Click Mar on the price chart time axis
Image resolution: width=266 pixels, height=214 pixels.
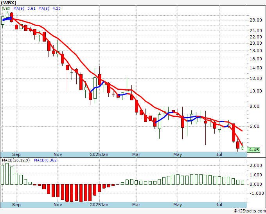coord(136,154)
